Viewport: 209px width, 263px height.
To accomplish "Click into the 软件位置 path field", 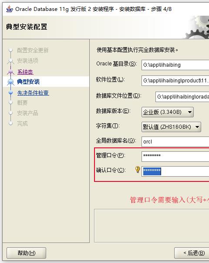I will click(x=175, y=81).
